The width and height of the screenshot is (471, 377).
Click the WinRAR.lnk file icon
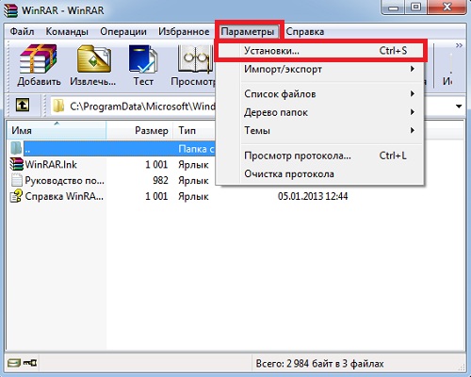(x=16, y=164)
